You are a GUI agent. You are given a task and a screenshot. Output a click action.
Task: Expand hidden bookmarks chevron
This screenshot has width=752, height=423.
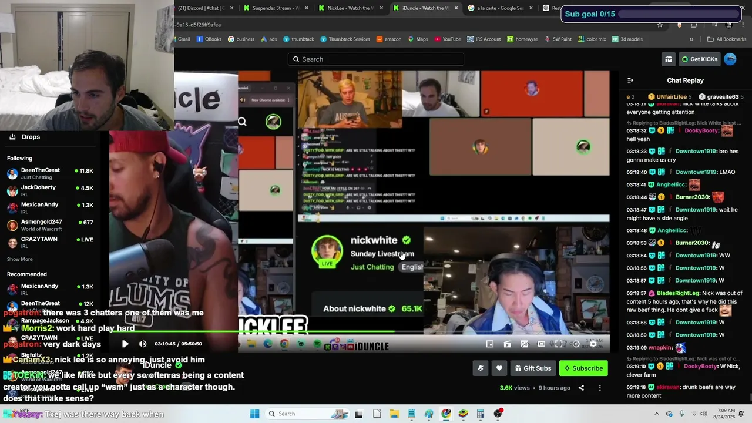point(691,39)
